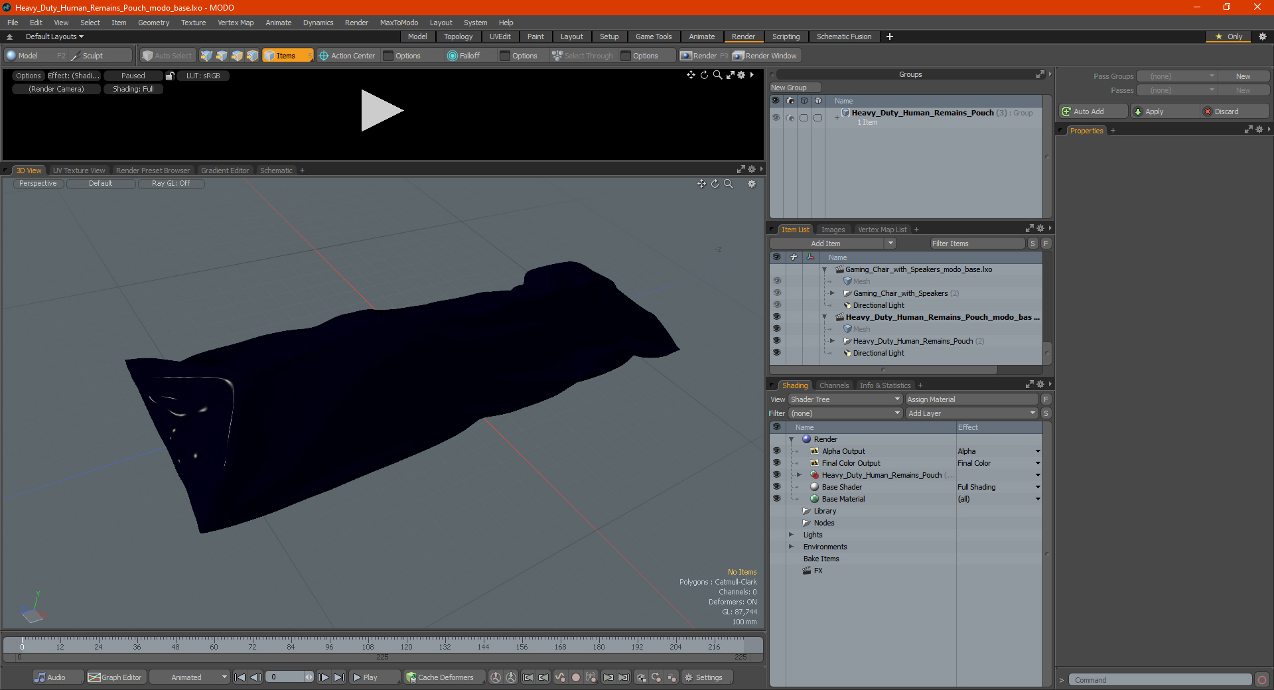Open Alpha effect dropdown arrow
1274x690 pixels.
tap(1038, 451)
